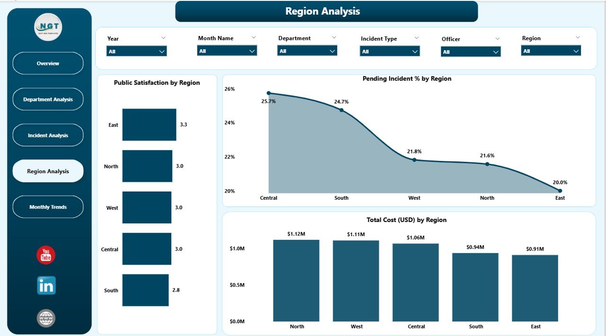This screenshot has width=606, height=336.
Task: Open the LinkedIn icon link
Action: click(46, 286)
